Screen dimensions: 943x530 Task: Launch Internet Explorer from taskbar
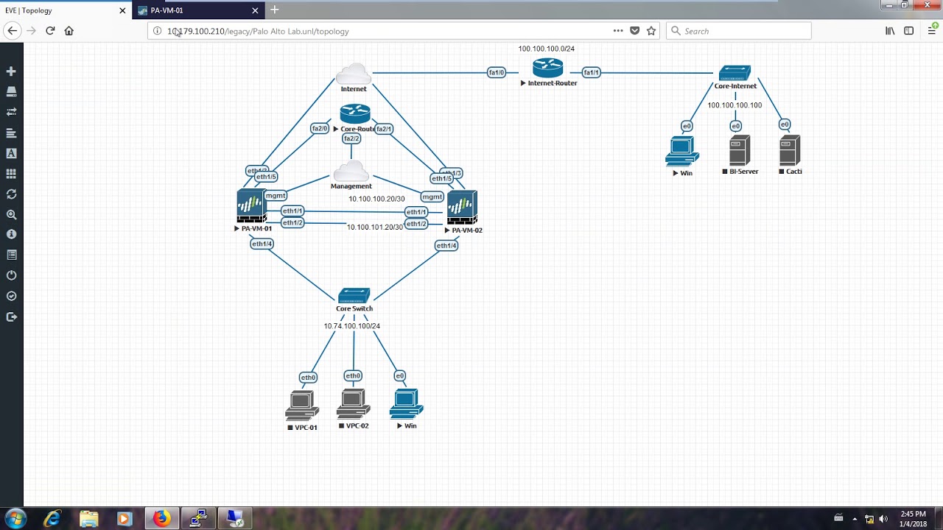(x=52, y=519)
